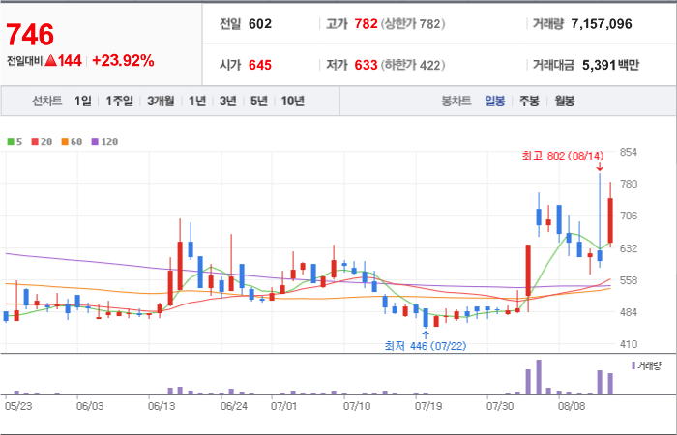The width and height of the screenshot is (677, 435).
Task: Select the 1일 line chart range
Action: (x=83, y=101)
